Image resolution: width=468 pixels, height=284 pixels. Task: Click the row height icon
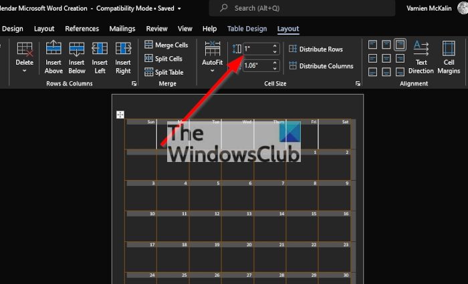coord(237,49)
